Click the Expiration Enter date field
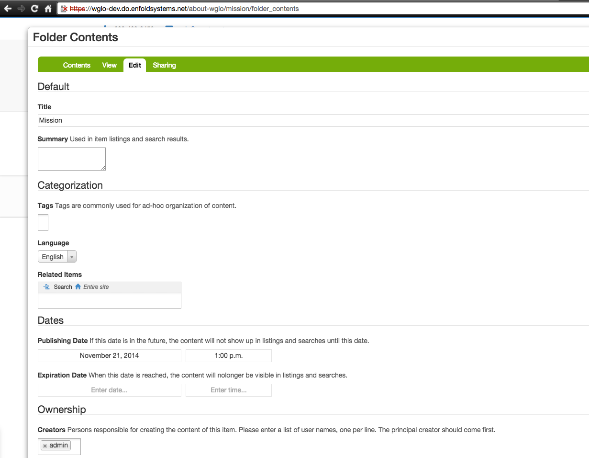Screen dimensions: 589x458 [x=110, y=390]
